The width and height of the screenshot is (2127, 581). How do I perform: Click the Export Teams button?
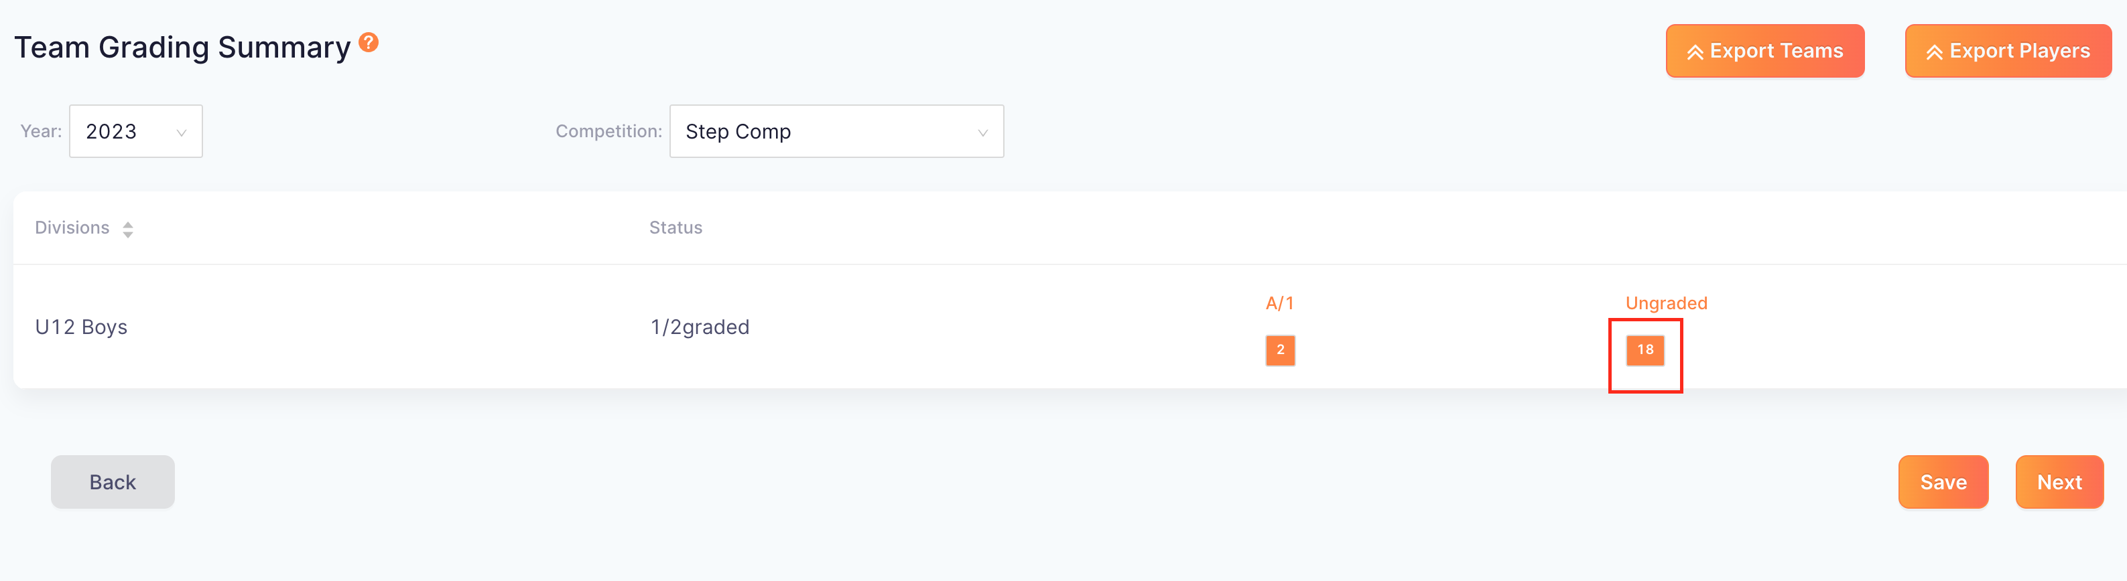tap(1764, 51)
